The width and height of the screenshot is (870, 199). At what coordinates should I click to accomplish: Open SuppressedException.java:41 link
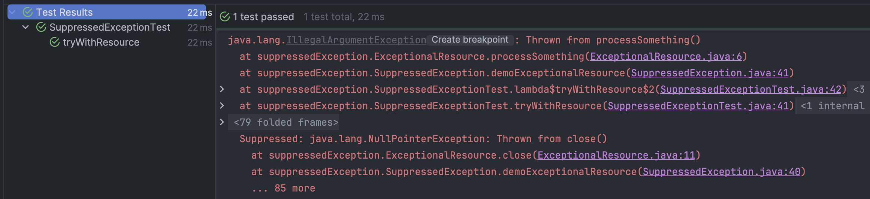[710, 73]
